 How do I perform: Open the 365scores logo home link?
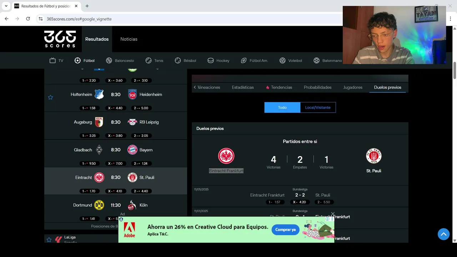point(60,39)
